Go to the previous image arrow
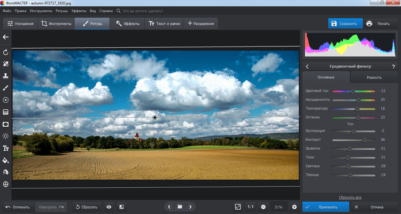The image size is (401, 214). click(x=169, y=207)
